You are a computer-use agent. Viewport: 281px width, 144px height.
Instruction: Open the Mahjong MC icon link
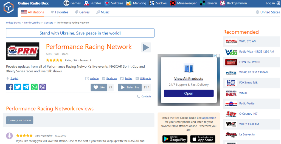point(129,3)
